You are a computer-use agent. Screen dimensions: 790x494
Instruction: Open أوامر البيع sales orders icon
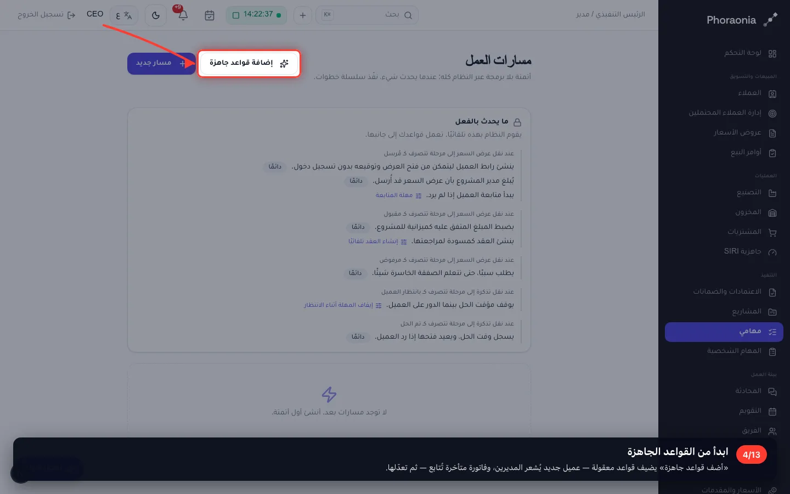tap(772, 153)
